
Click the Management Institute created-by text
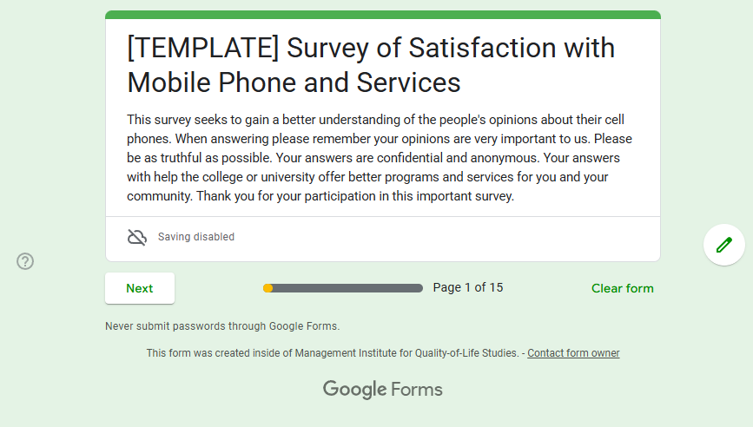click(333, 353)
